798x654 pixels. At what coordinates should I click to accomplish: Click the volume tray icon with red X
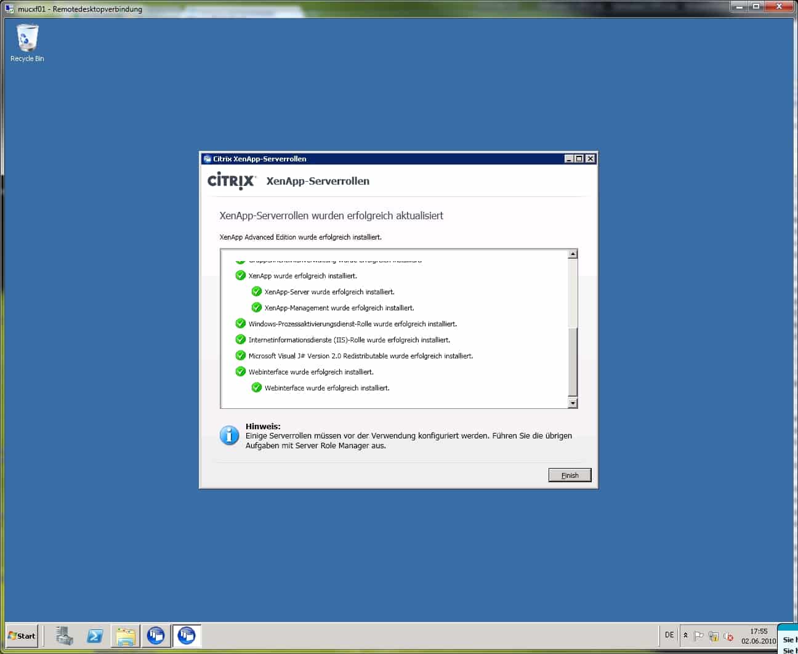pos(728,636)
